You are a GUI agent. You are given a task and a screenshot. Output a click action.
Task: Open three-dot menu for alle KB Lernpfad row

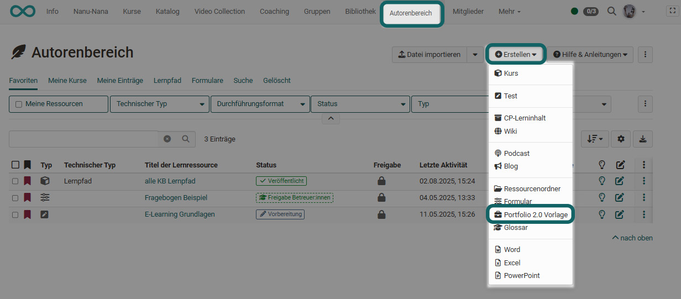tap(643, 181)
